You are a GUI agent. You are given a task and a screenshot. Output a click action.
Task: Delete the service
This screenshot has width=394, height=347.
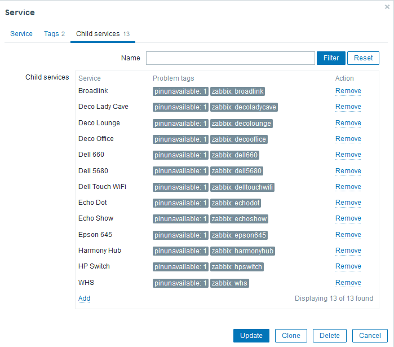(x=329, y=336)
